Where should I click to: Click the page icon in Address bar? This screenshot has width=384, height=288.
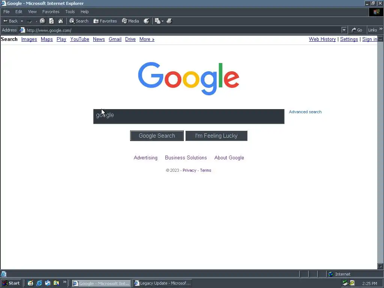(22, 30)
